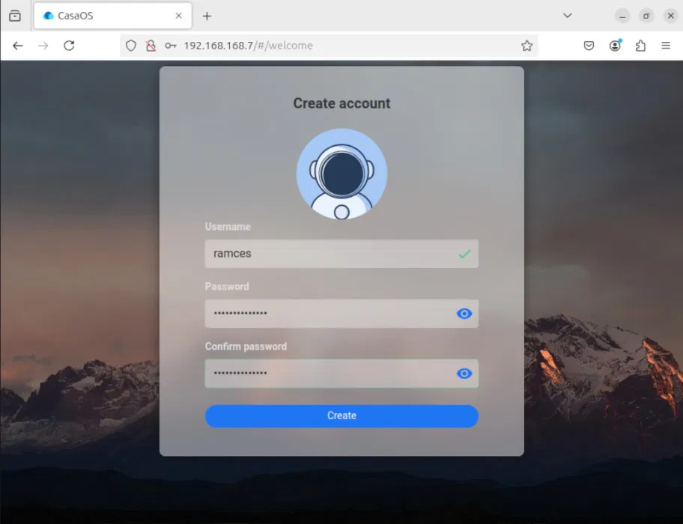
Task: Open a new browser tab
Action: tap(205, 15)
